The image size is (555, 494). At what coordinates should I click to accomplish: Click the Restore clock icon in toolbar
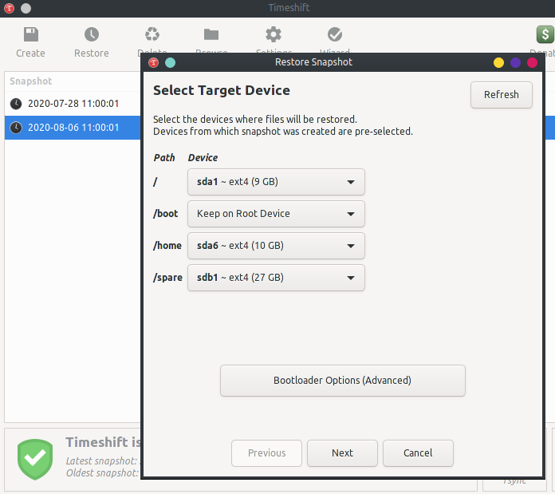click(x=92, y=35)
